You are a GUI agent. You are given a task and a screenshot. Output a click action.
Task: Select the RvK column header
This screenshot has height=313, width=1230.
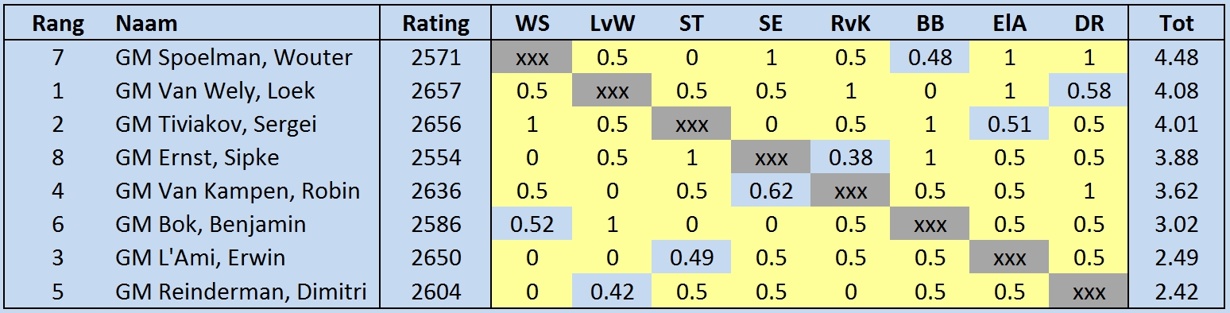[x=849, y=24]
